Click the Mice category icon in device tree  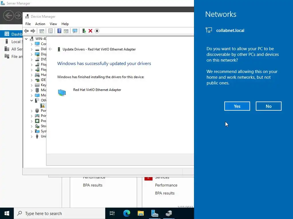point(37,90)
